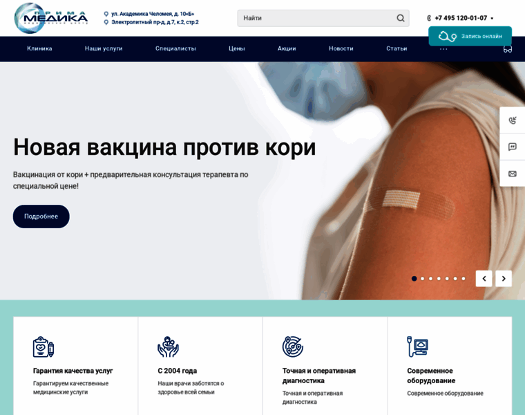Toggle the accessibility glasses icon in navbar
This screenshot has height=415, width=525.
[x=508, y=49]
